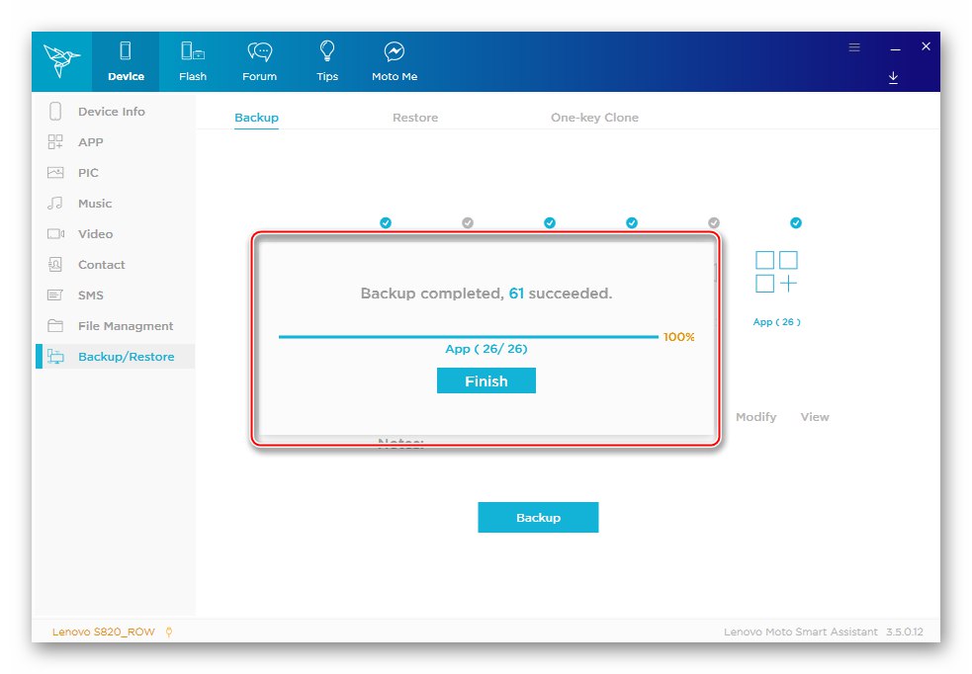Click the APP grid icon in sidebar

[x=55, y=142]
